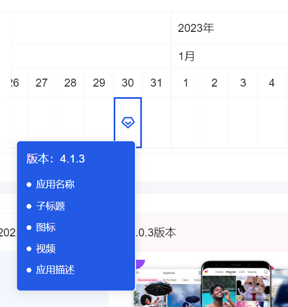The height and width of the screenshot is (307, 288).
Task: Click 视频 in the version tooltip
Action: point(46,249)
